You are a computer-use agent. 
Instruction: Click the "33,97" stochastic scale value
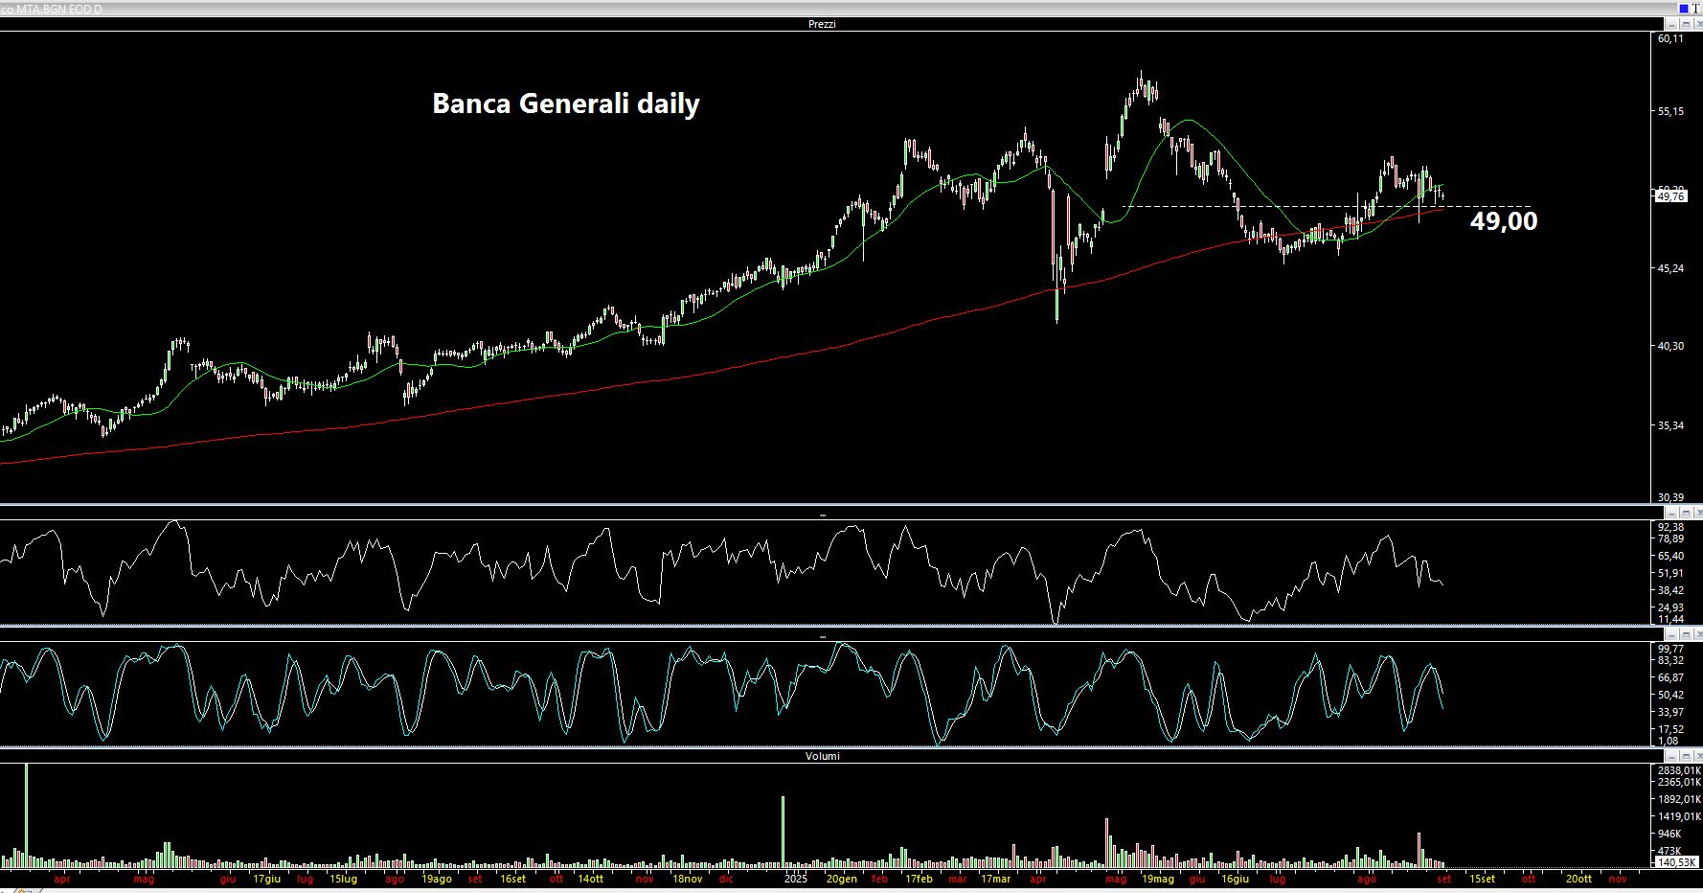(1670, 712)
